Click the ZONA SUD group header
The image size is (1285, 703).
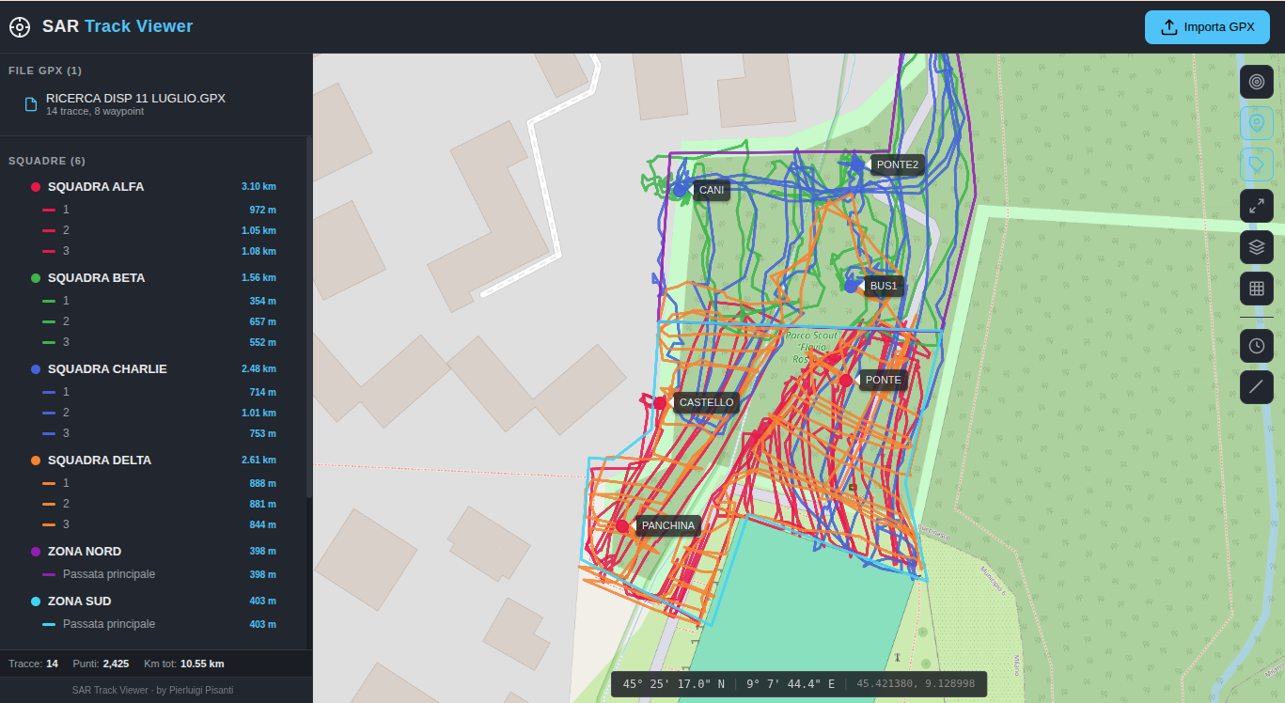pyautogui.click(x=155, y=601)
